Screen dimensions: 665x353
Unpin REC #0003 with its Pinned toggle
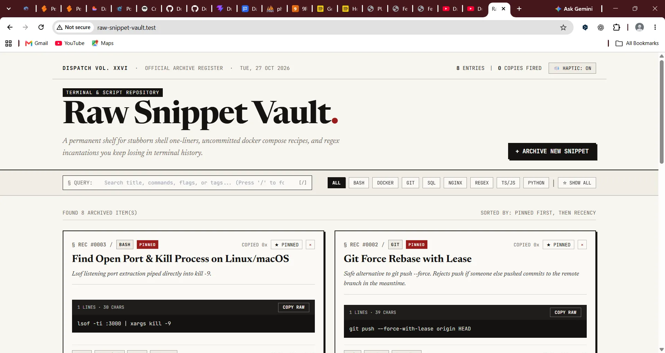click(286, 245)
